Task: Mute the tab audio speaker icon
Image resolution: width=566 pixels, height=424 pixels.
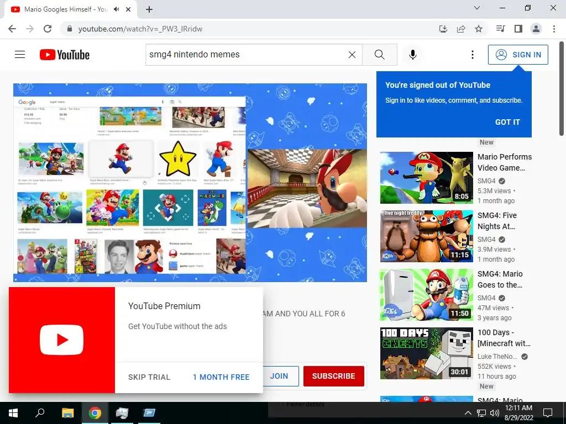Action: point(116,9)
